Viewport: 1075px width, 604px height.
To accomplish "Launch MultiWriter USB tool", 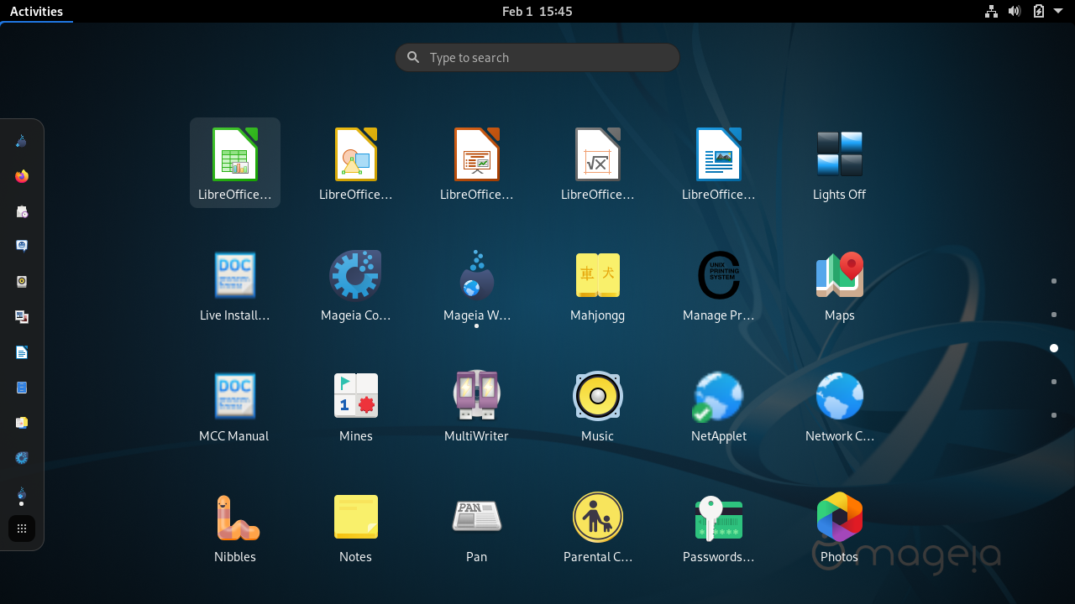I will tap(477, 404).
